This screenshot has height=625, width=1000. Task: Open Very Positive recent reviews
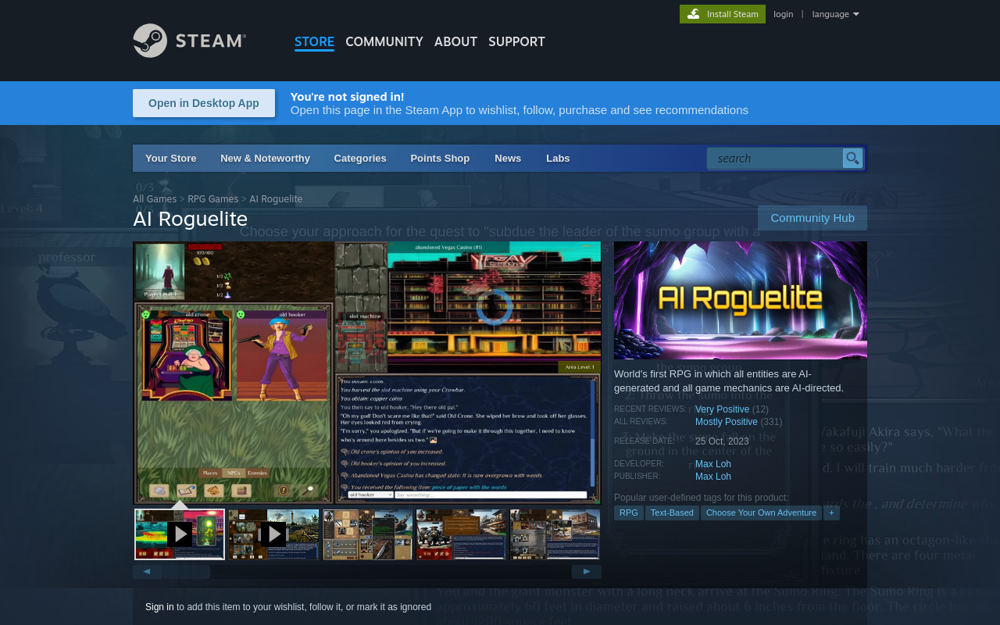722,409
